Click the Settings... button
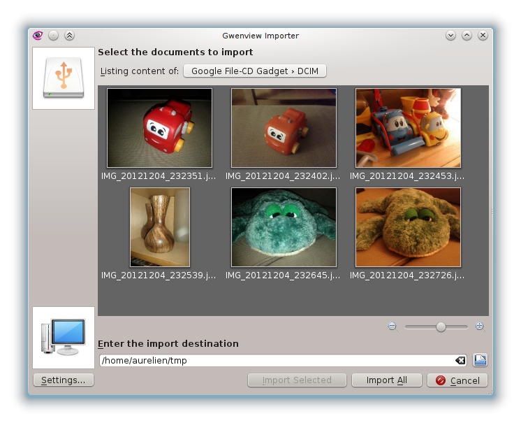Image resolution: width=521 pixels, height=423 pixels. click(x=64, y=380)
